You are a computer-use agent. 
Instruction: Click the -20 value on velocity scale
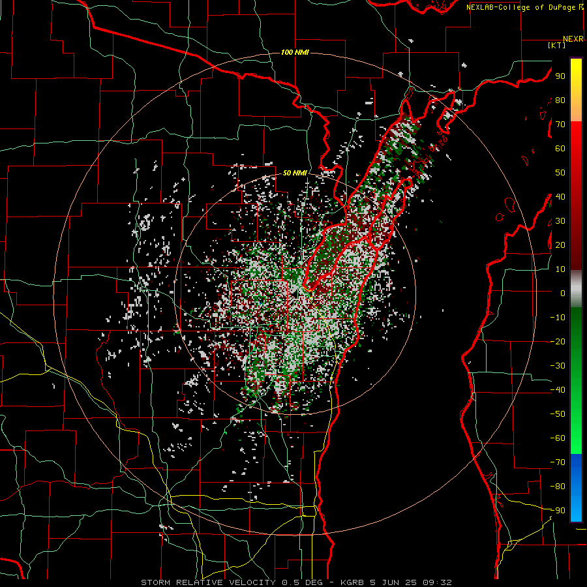[x=558, y=341]
